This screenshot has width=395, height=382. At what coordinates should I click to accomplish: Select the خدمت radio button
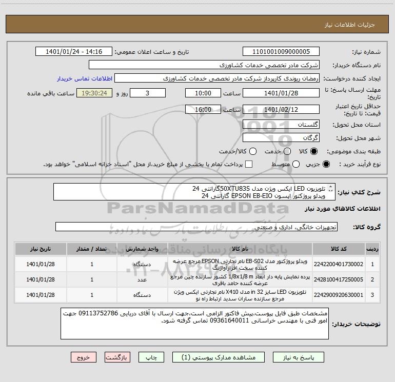[287, 151]
